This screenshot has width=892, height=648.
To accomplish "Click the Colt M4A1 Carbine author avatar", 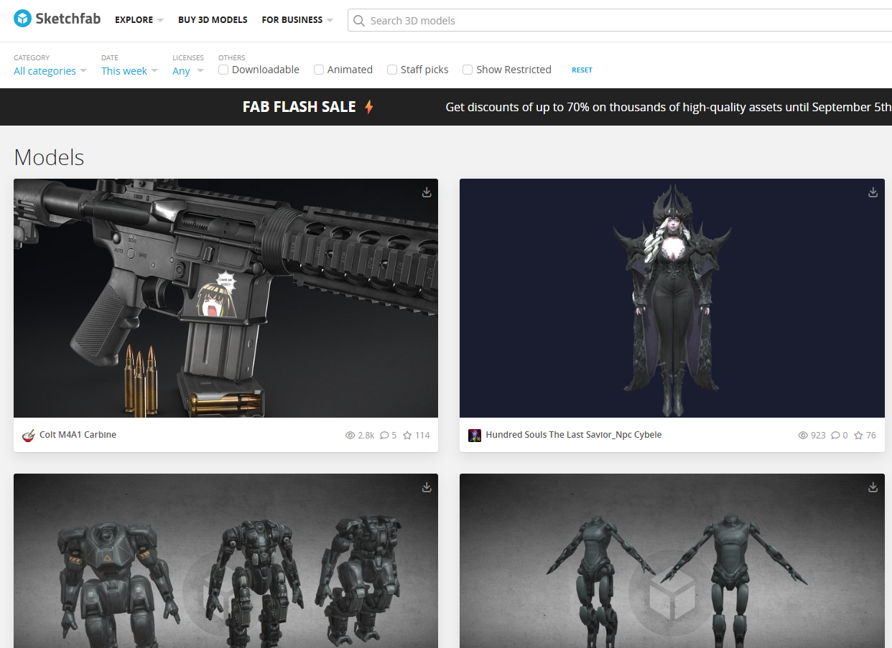I will pyautogui.click(x=29, y=435).
